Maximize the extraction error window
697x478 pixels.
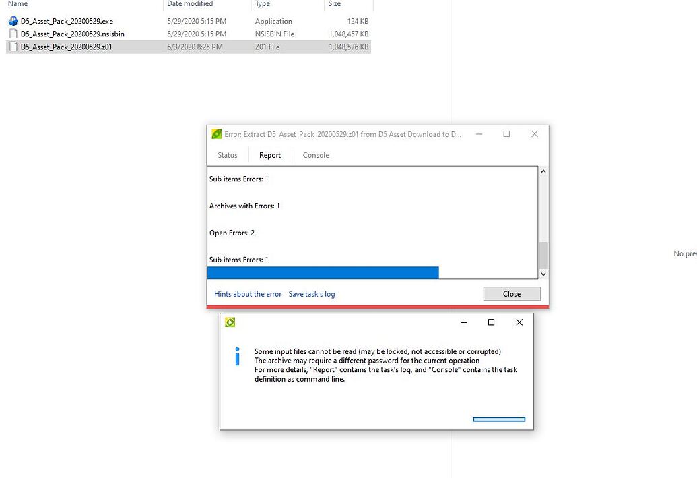pos(506,134)
